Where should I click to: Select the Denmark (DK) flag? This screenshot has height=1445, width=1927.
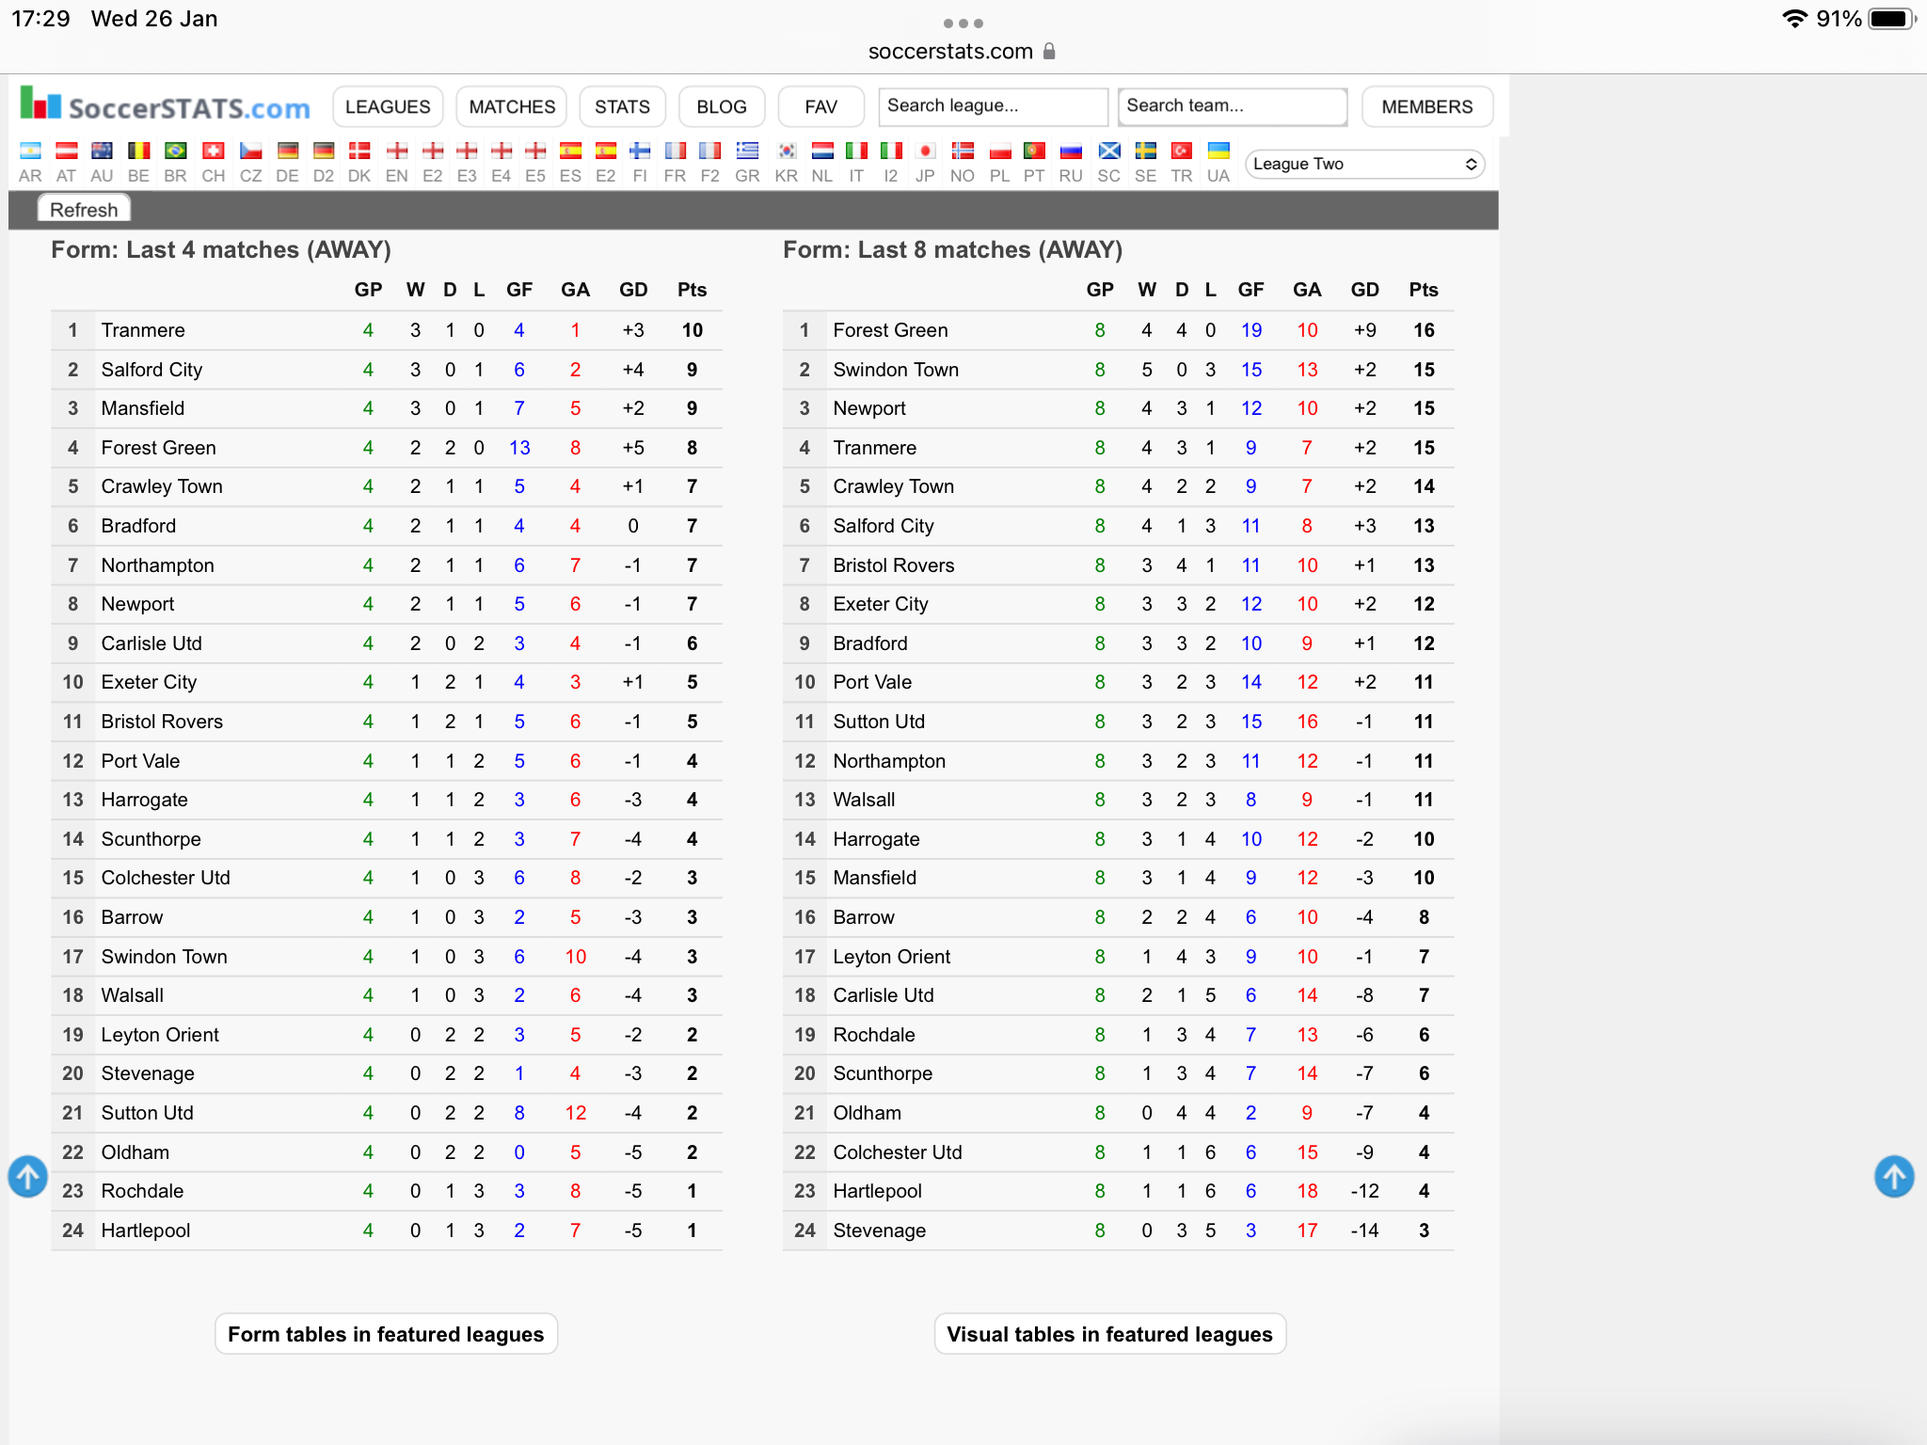point(359,151)
